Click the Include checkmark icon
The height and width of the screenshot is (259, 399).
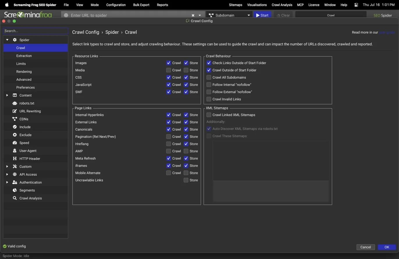pos(15,127)
